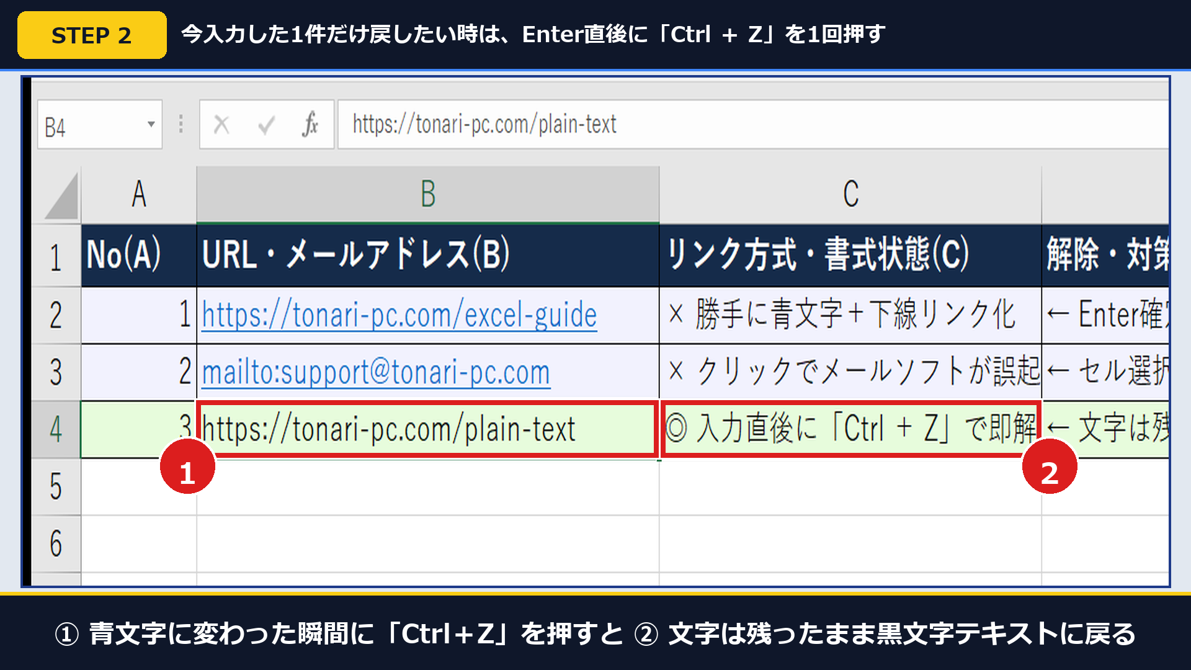Select column C header
1191x670 pixels.
point(850,194)
